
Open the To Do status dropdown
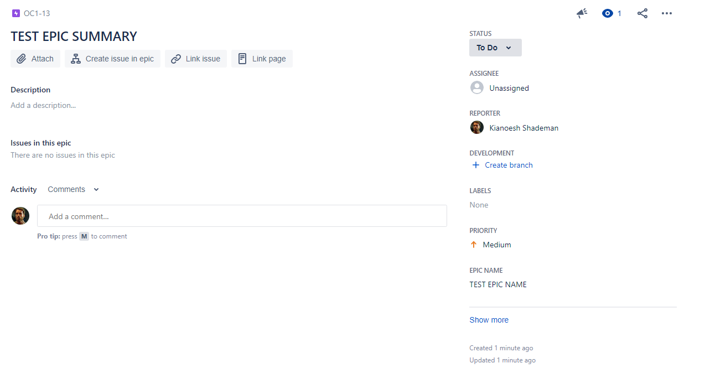(x=494, y=48)
